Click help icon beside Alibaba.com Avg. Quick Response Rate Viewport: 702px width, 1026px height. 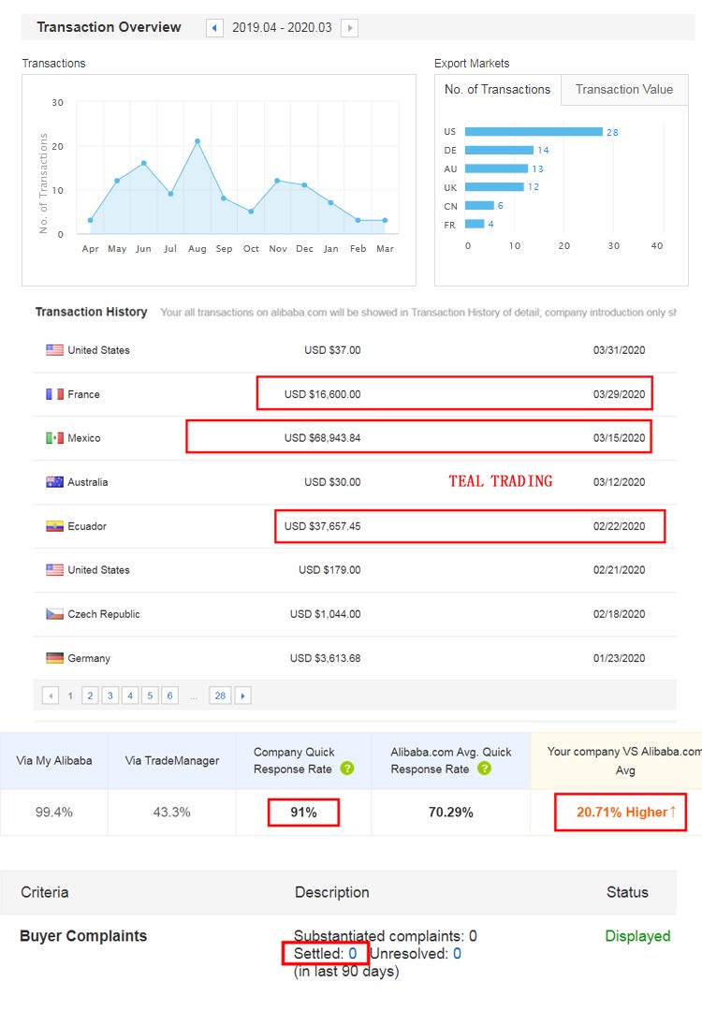coord(484,769)
